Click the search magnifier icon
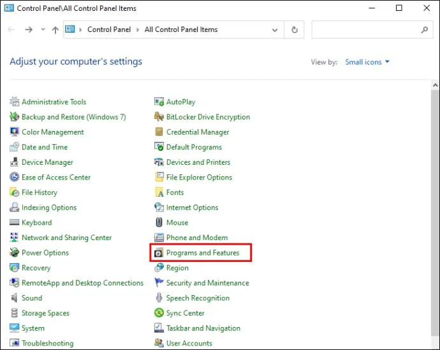This screenshot has width=440, height=350. click(x=425, y=29)
